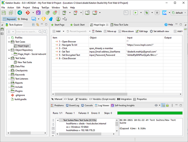
Task: Select the build.gradle file
Action: pyautogui.click(x=19, y=99)
